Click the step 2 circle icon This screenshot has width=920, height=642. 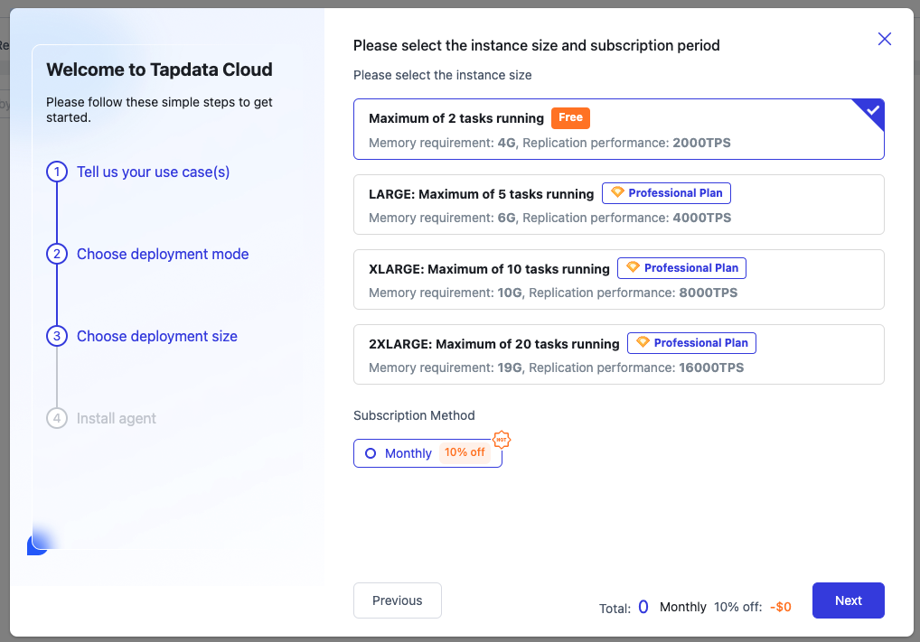point(57,254)
